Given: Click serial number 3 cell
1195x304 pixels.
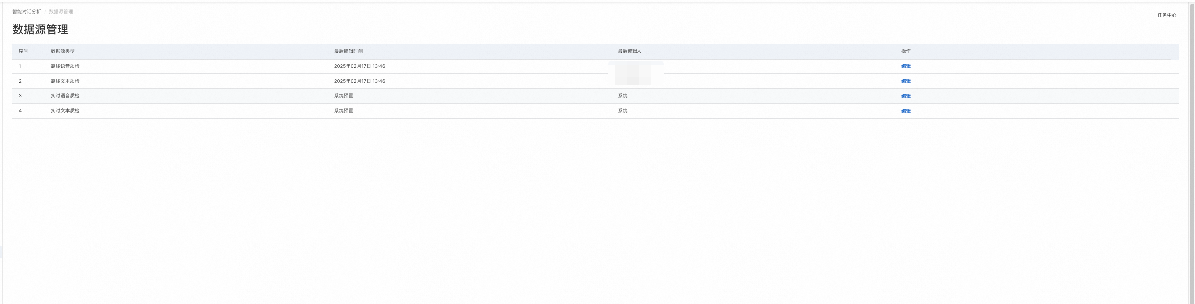Looking at the screenshot, I should tap(20, 96).
